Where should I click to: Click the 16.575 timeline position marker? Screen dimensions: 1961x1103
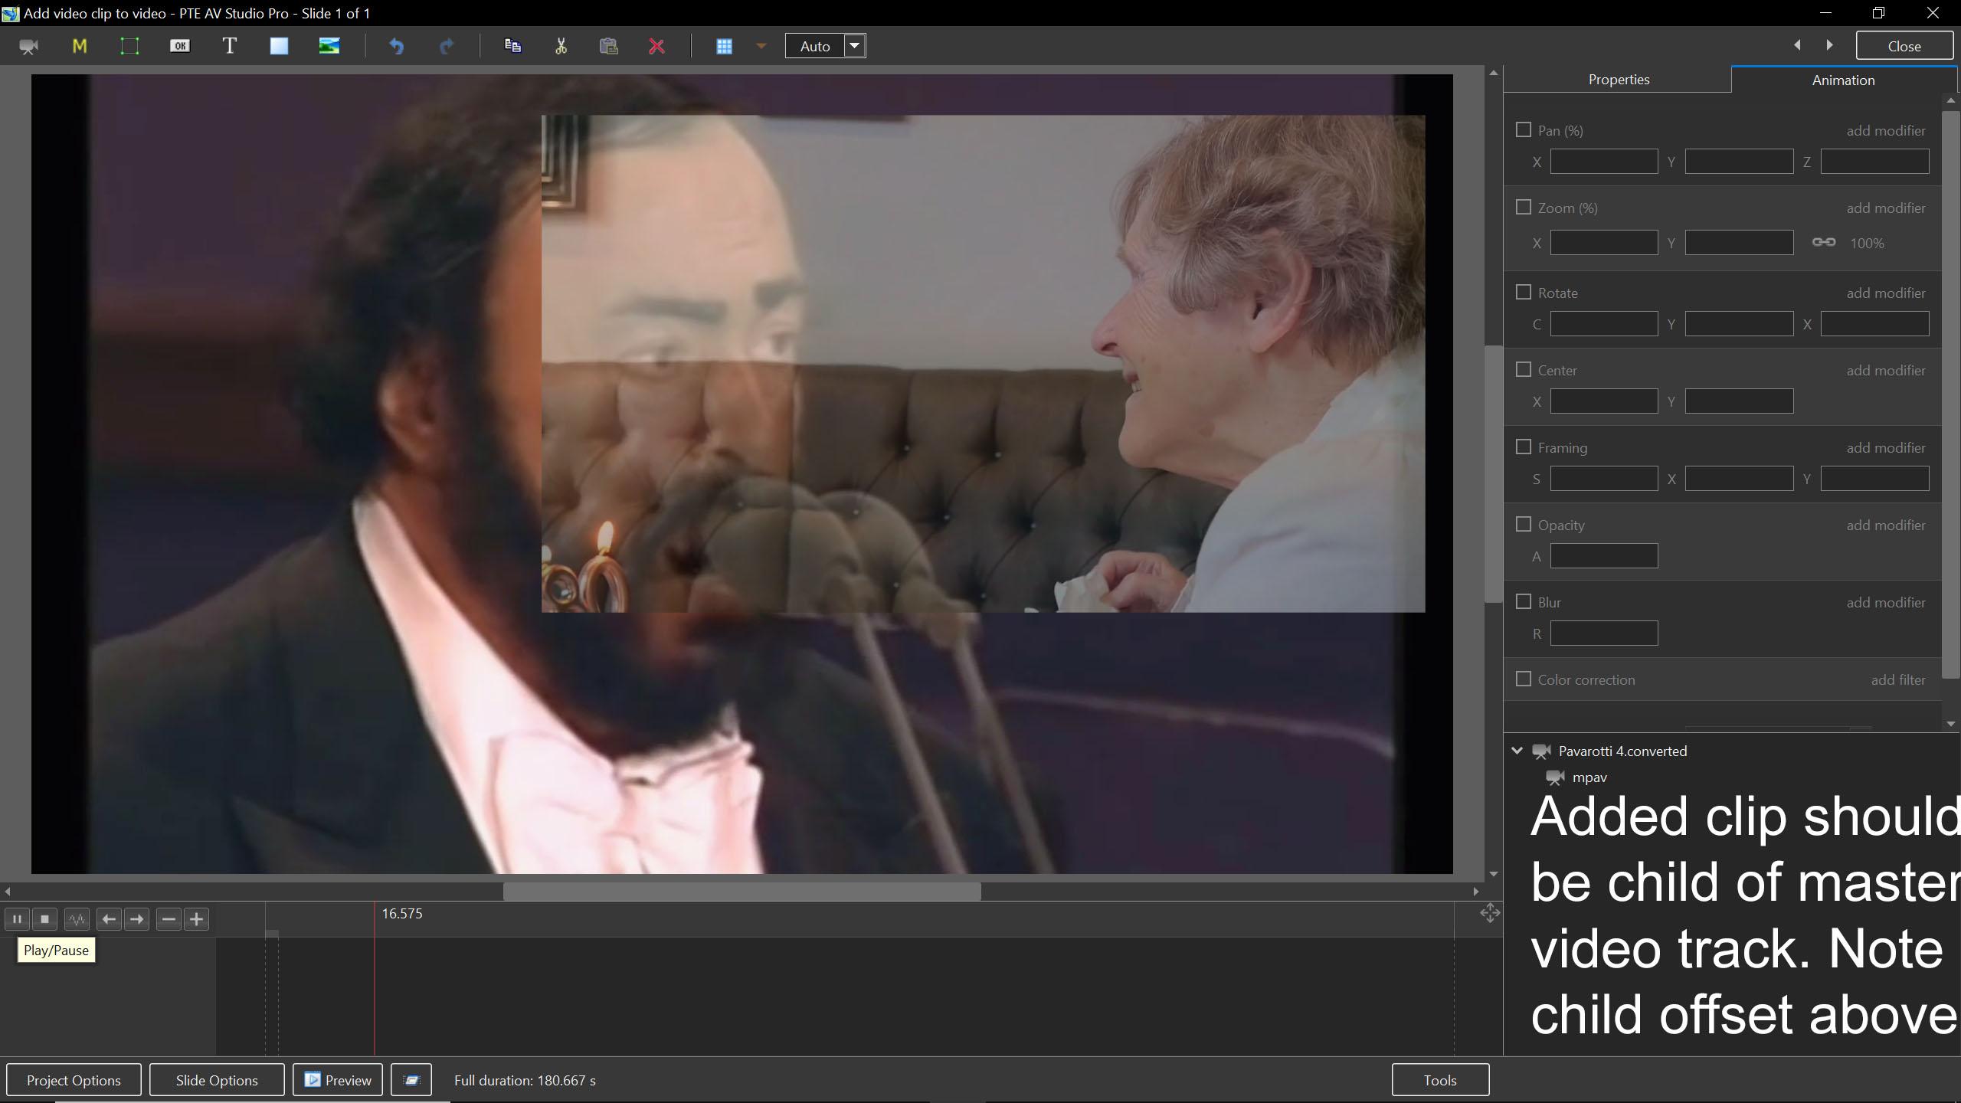(x=401, y=914)
